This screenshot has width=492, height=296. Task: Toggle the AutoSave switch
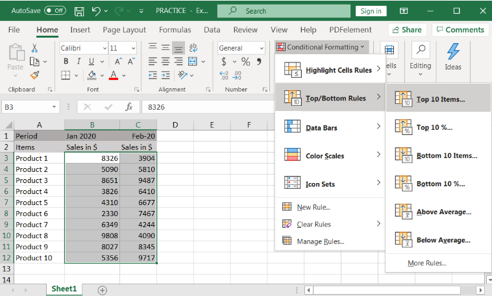pos(55,10)
